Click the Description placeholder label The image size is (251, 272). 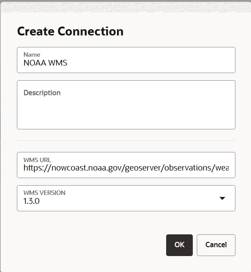point(42,93)
